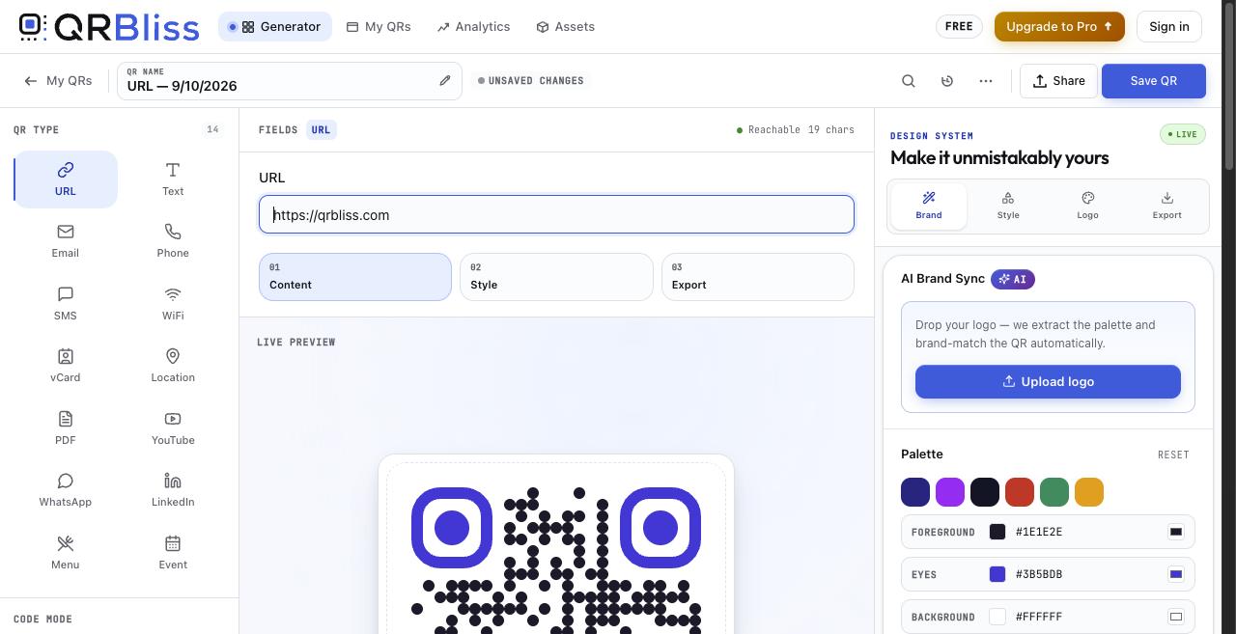Screen dimensions: 1236x634
Task: Save the QR code
Action: [1154, 81]
